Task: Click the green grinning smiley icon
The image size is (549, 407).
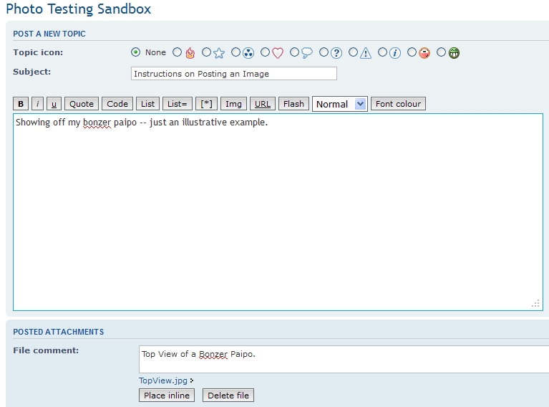Action: click(x=454, y=53)
